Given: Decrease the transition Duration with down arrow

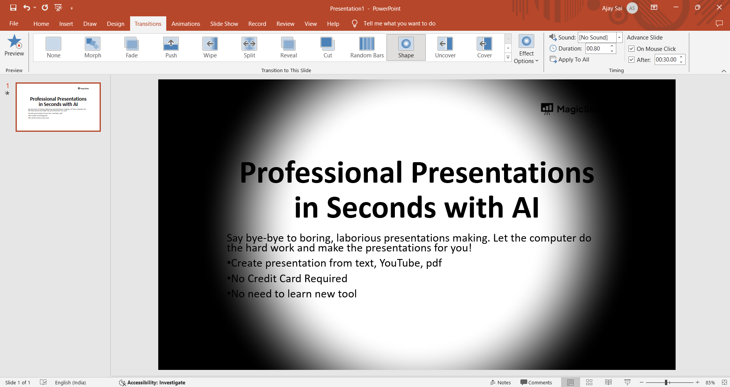Looking at the screenshot, I should (612, 51).
